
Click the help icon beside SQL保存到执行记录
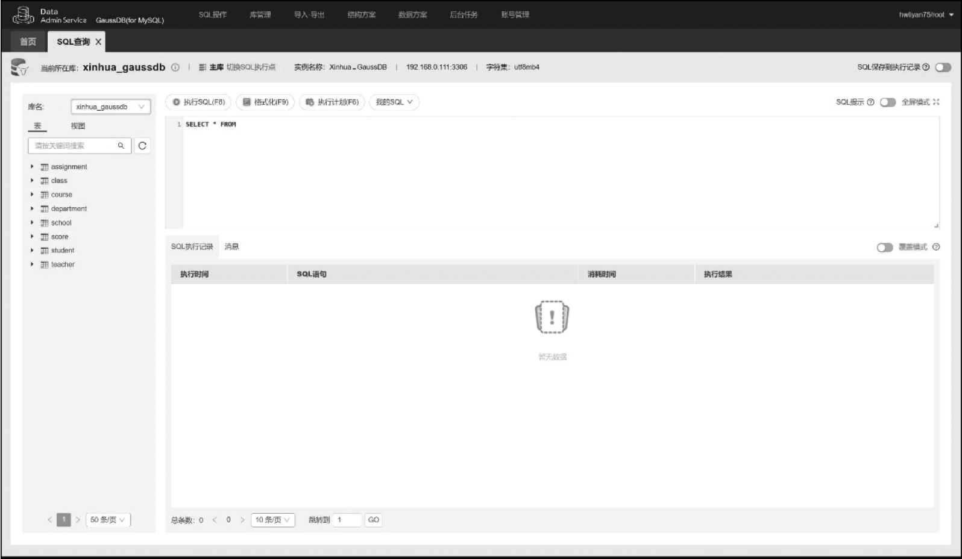(926, 67)
